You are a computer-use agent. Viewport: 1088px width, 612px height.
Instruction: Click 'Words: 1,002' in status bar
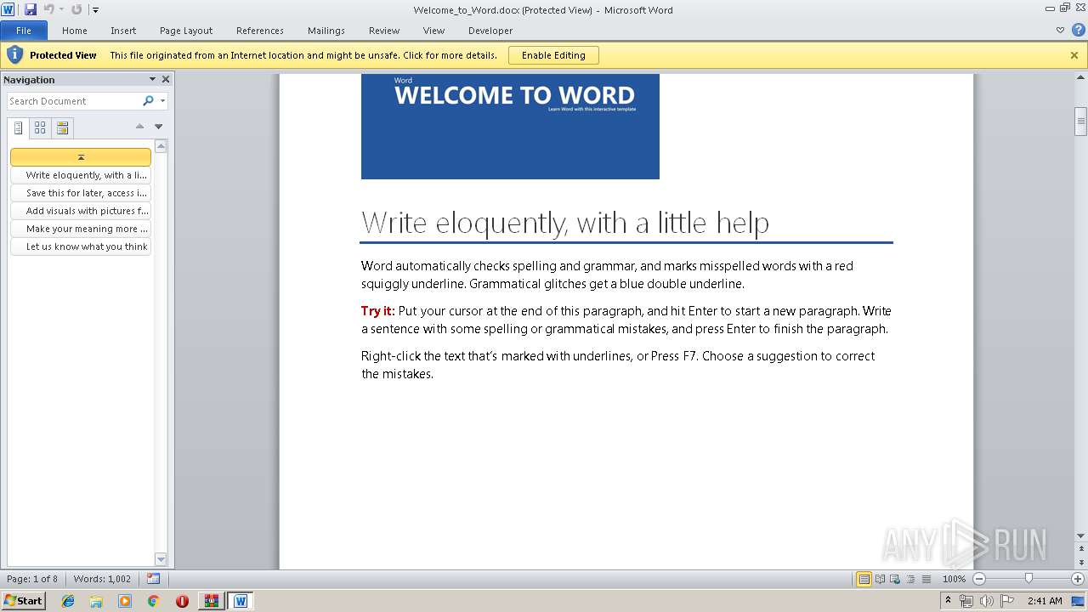tap(102, 579)
